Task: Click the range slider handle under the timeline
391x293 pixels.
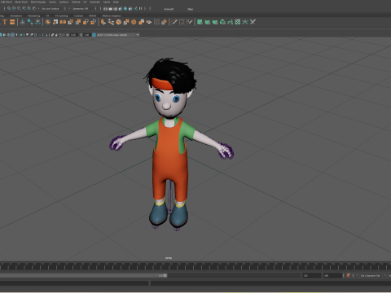Action: [x=165, y=275]
